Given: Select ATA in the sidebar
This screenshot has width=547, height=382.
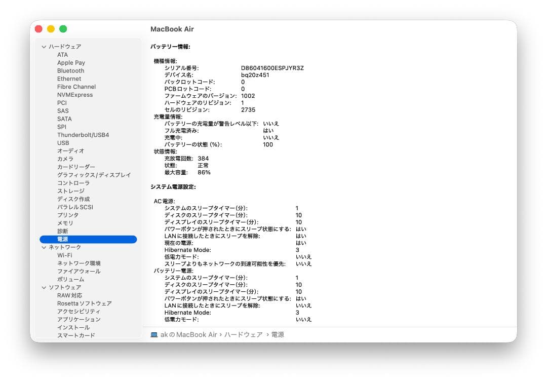Looking at the screenshot, I should 62,54.
